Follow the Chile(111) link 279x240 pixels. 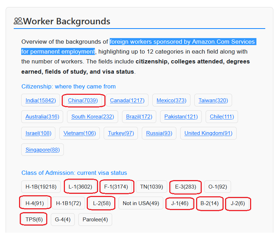[x=222, y=117]
